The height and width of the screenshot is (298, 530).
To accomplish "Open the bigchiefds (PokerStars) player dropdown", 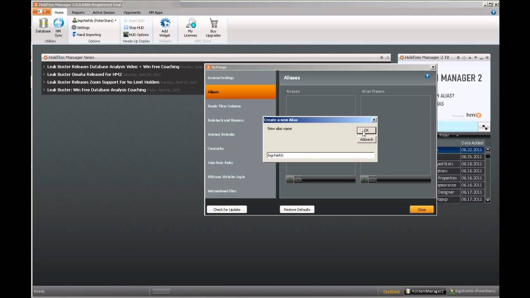I will (94, 20).
